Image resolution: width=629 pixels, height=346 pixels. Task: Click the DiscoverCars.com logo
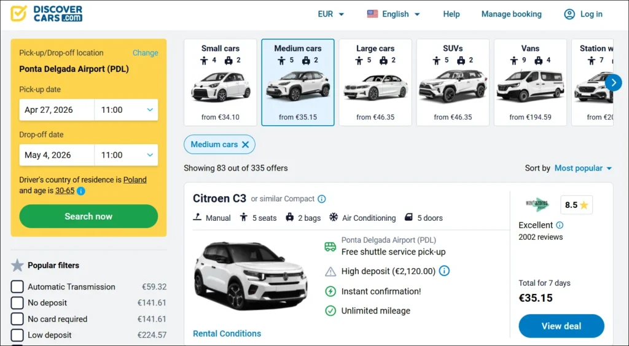pos(47,13)
